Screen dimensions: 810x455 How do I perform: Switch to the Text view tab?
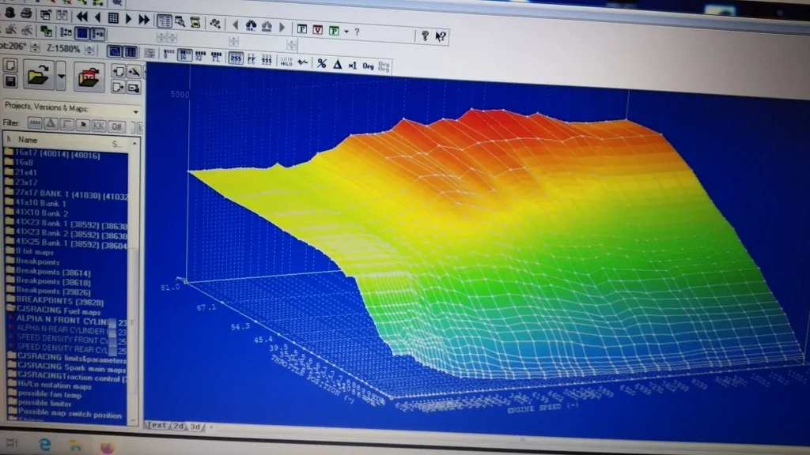click(x=157, y=426)
